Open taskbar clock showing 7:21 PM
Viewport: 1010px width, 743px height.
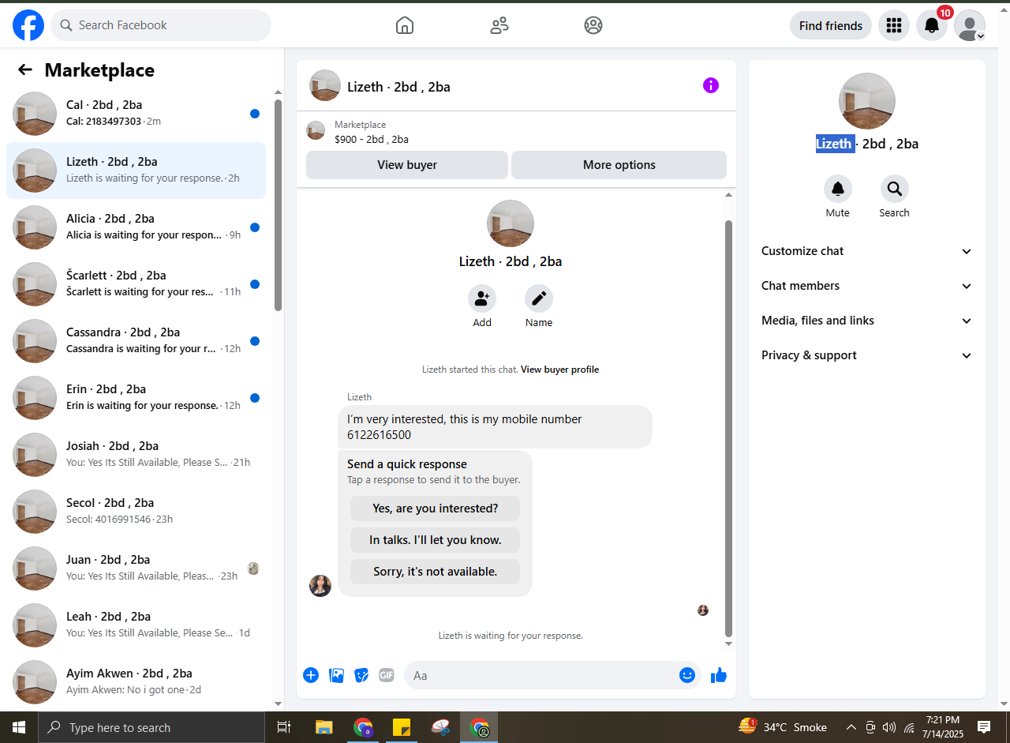point(943,727)
